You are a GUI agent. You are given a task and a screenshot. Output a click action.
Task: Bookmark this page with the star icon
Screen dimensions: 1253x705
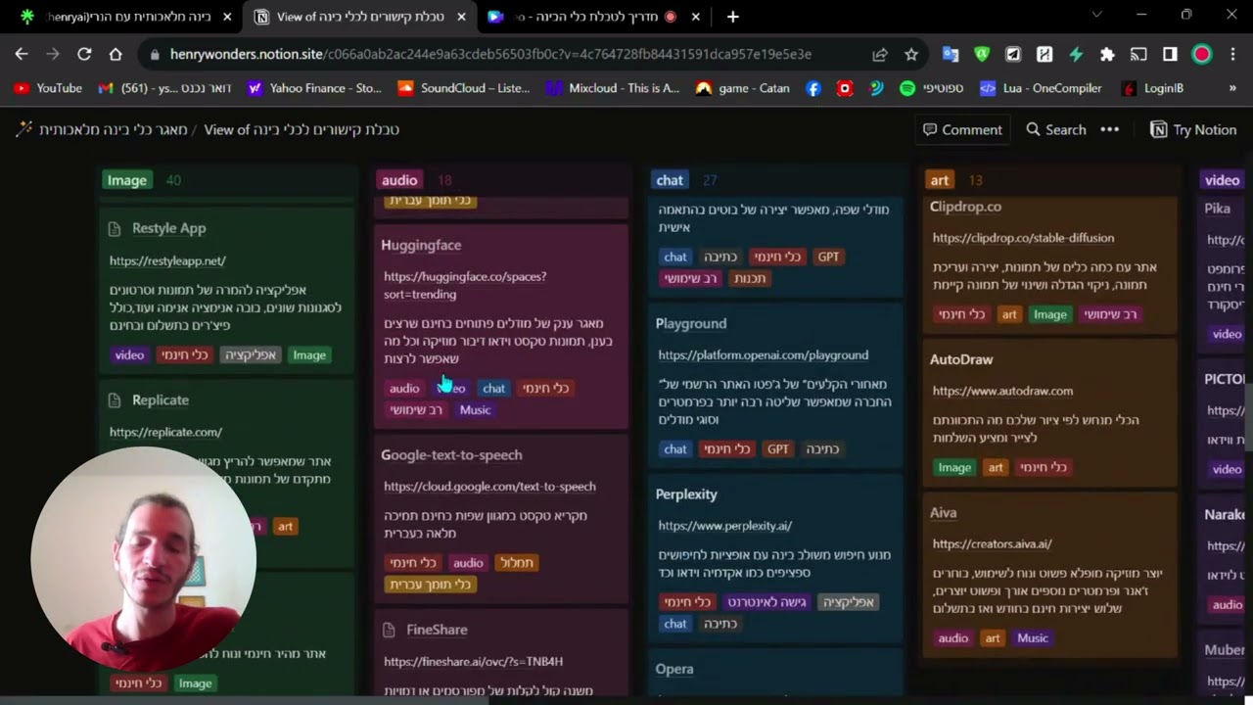910,54
